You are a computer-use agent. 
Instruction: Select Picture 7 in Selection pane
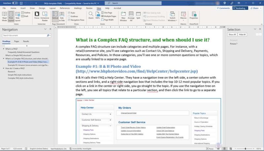tap(234, 44)
